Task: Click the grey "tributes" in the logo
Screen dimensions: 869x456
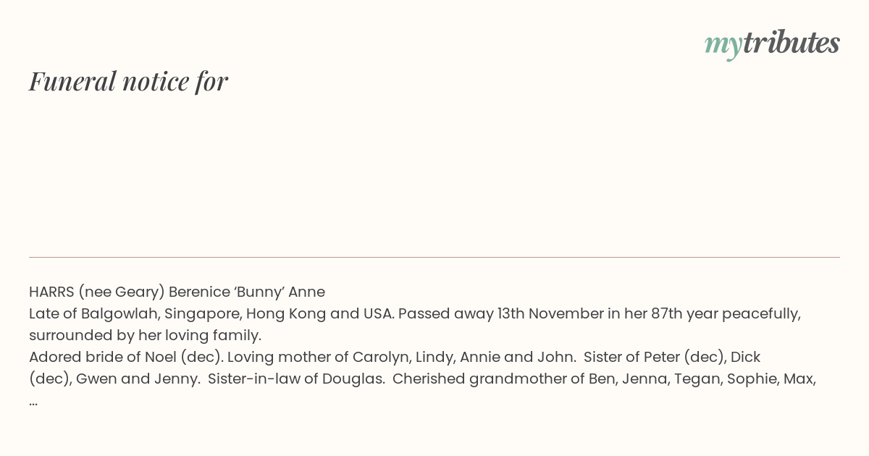Action: point(792,43)
